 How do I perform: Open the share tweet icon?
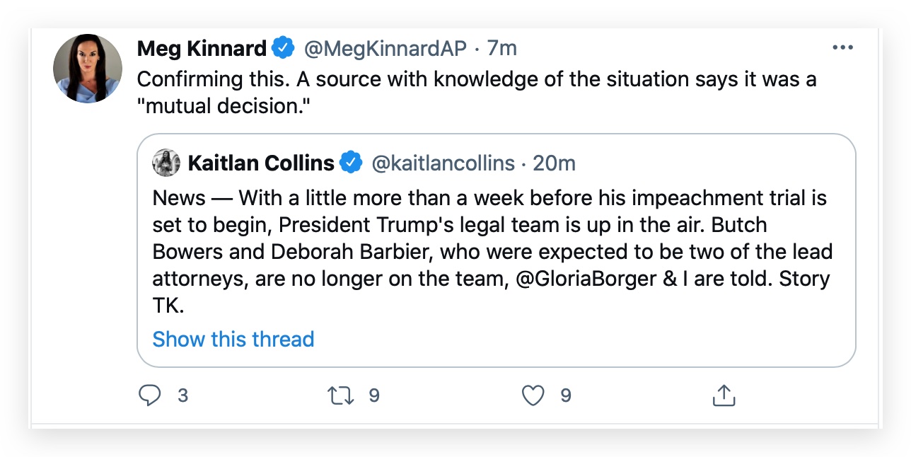[723, 395]
